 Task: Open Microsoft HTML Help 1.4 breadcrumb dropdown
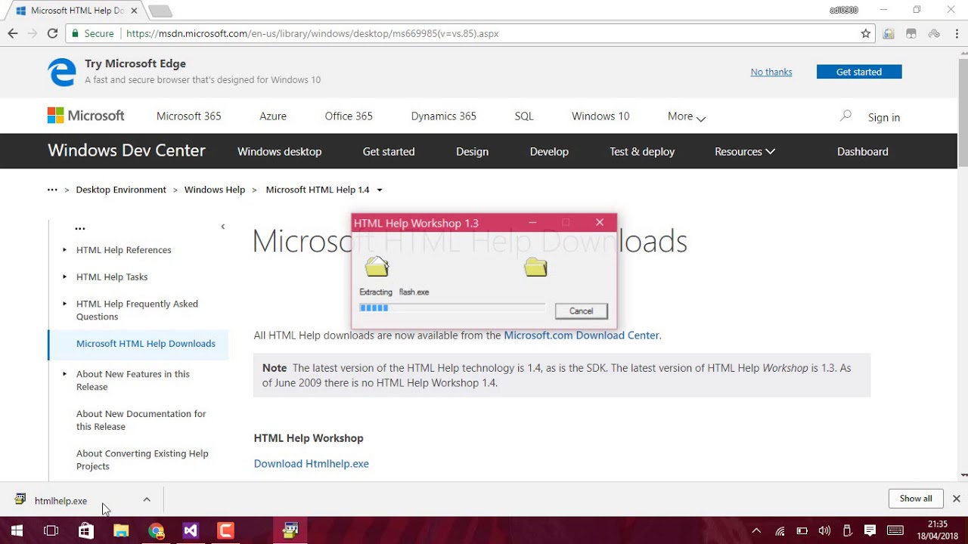[x=380, y=190]
